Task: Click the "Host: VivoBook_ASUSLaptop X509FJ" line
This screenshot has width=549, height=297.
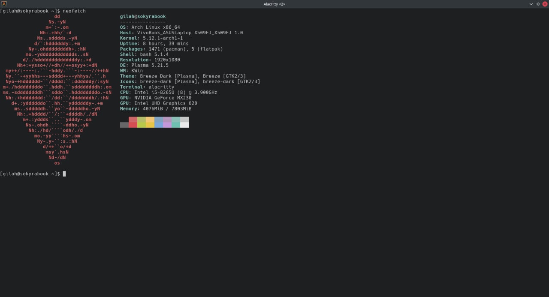Action: coord(181,33)
